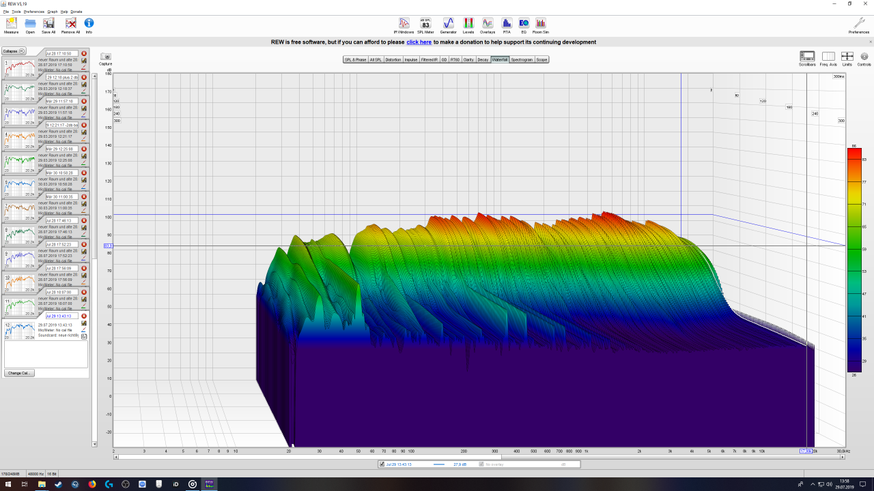Select the RT60 graph tab
Viewport: 874px width, 491px height.
click(x=455, y=60)
